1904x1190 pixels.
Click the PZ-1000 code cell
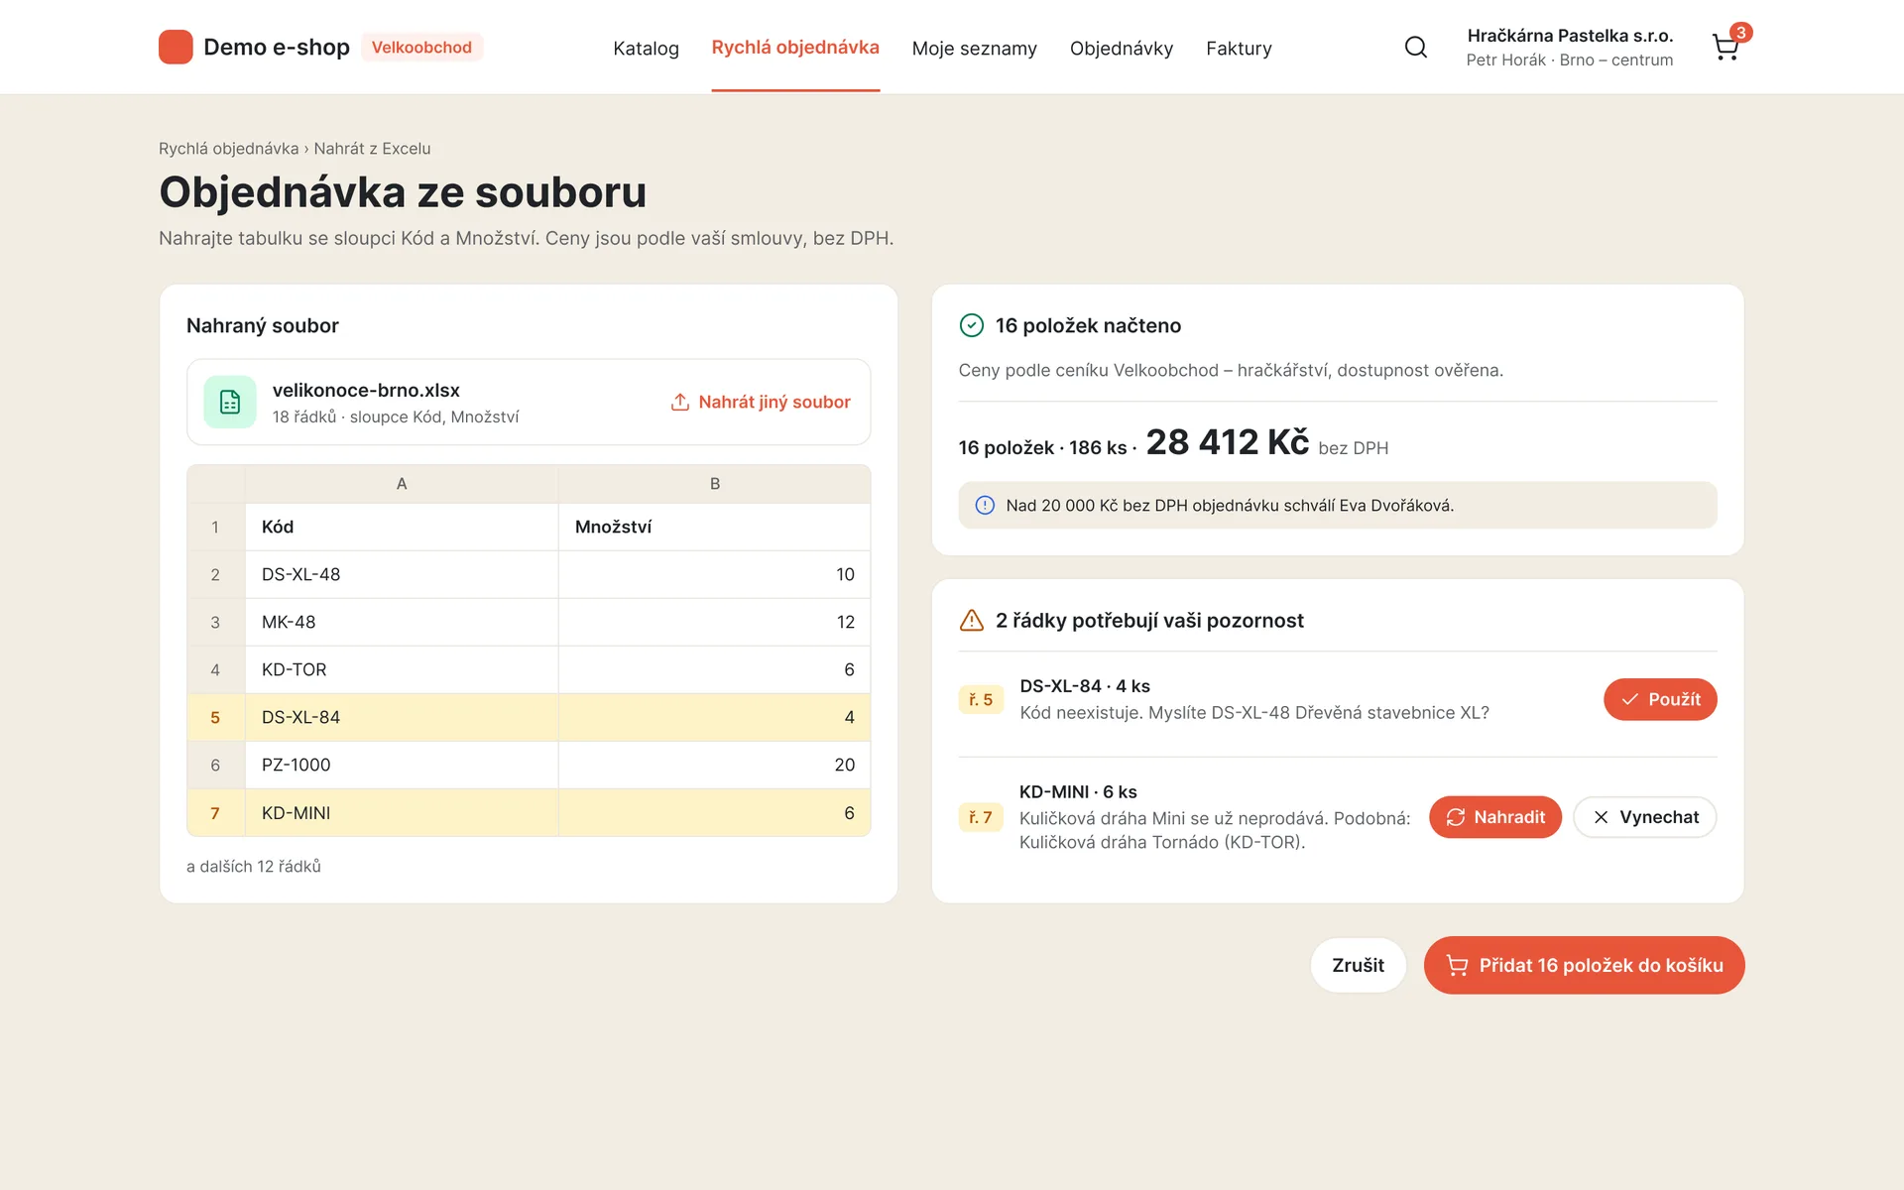tap(402, 766)
